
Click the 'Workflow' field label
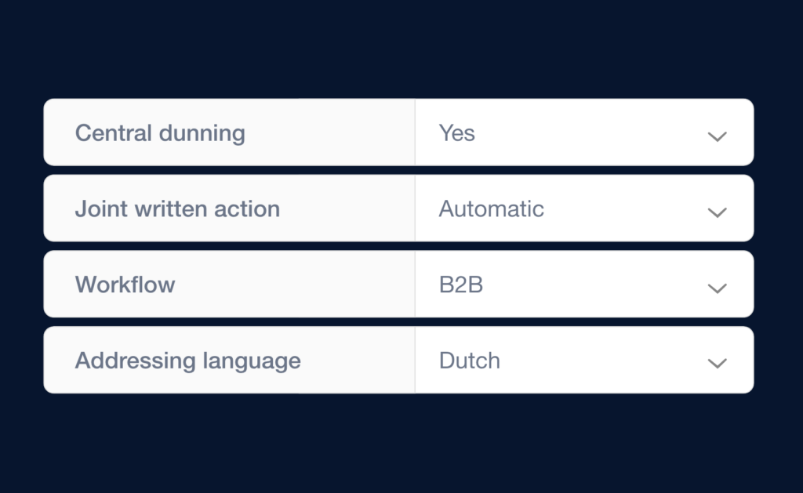[125, 285]
